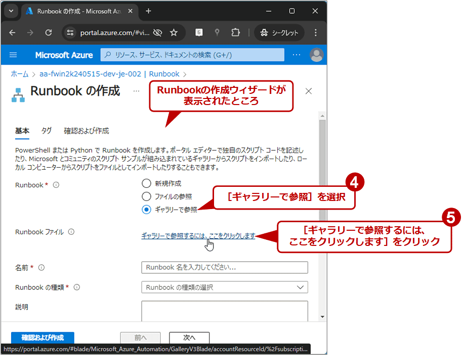
Task: Click the portal.azure.com address bar
Action: (115, 32)
